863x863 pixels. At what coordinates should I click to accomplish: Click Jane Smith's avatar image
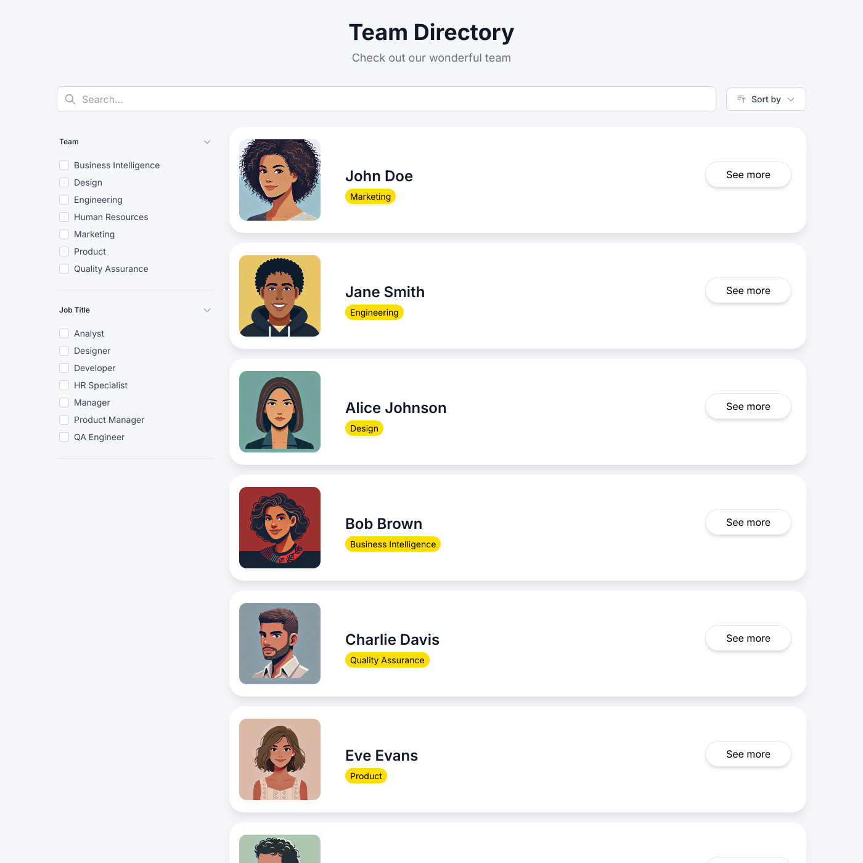[x=279, y=296]
